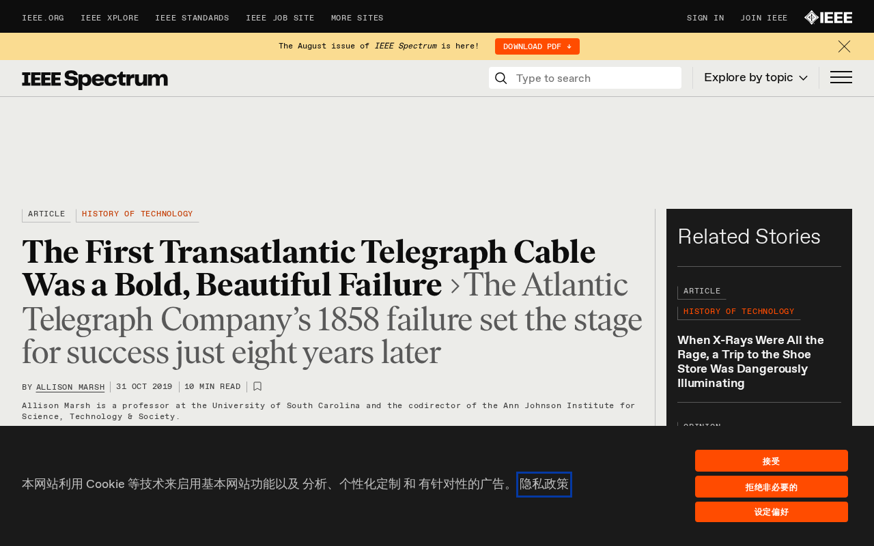
Task: Click Sign In
Action: [705, 18]
